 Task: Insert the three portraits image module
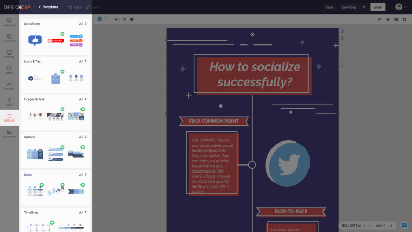pos(35,116)
